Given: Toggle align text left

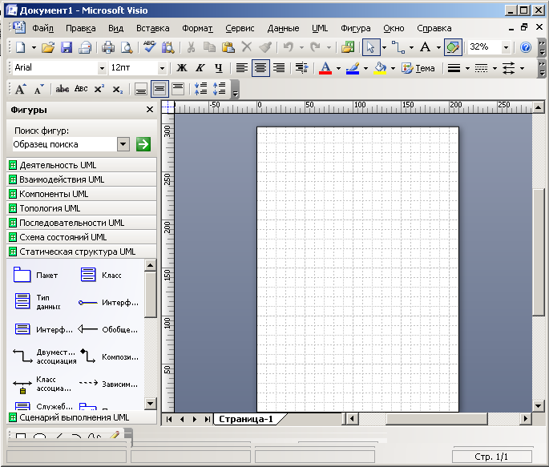Looking at the screenshot, I should (x=241, y=68).
